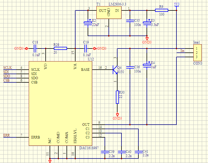Select capacitor C19 symbol
Image resolution: width=208 pixels, height=163 pixels.
point(86,49)
